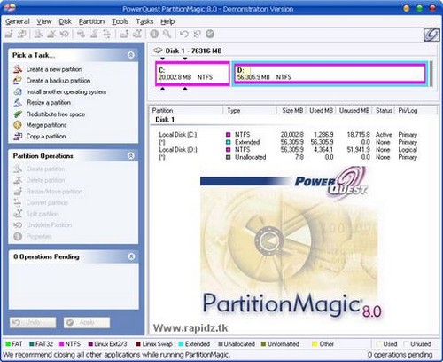Click the FAT32 legend color swatch
This screenshot has width=443, height=362.
pyautogui.click(x=32, y=344)
